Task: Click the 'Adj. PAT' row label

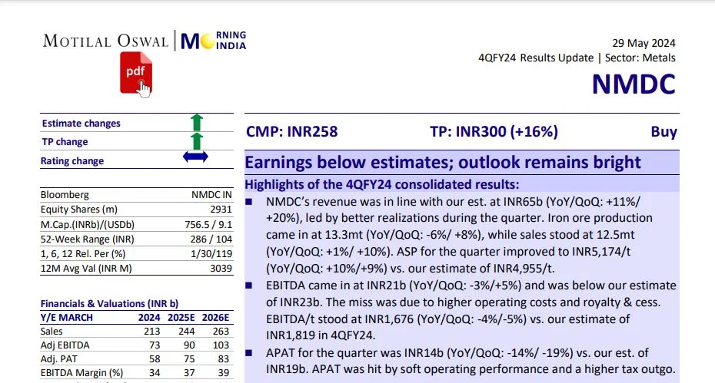Action: point(59,359)
